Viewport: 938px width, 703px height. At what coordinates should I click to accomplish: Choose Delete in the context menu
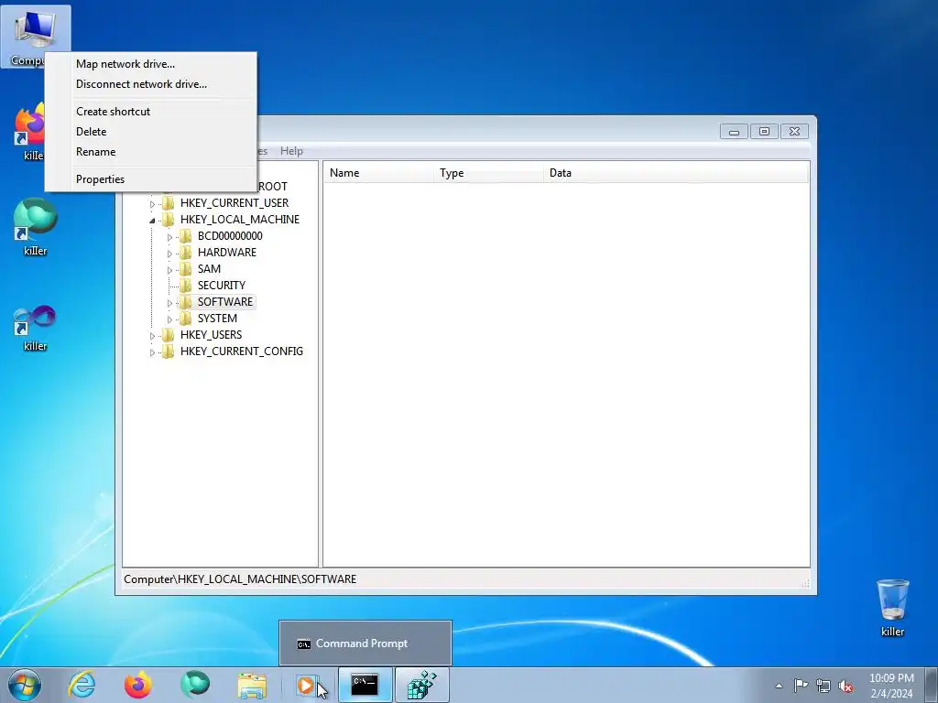point(91,132)
